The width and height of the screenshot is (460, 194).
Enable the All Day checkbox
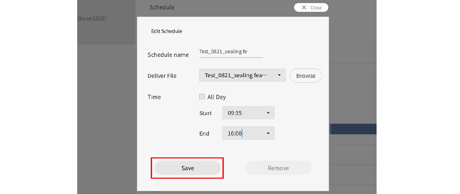202,97
